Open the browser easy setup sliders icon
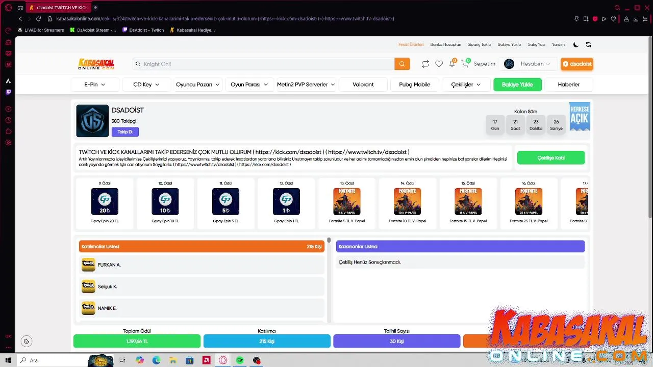 [x=645, y=19]
